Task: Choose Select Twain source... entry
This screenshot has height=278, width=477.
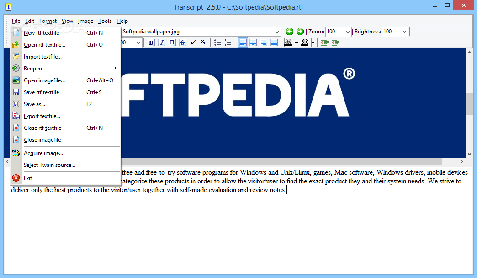Action: pos(65,165)
